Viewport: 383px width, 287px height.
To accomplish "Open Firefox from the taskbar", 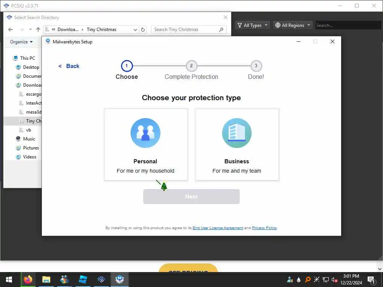I will [28, 280].
